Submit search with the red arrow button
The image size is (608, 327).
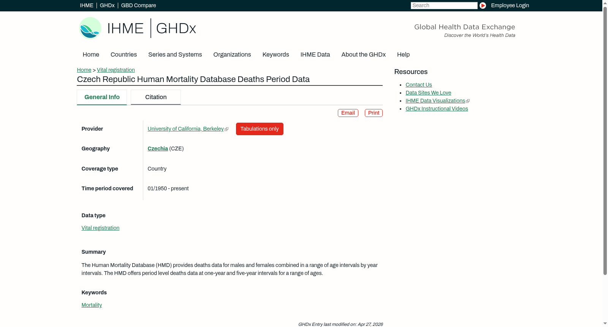(x=483, y=5)
